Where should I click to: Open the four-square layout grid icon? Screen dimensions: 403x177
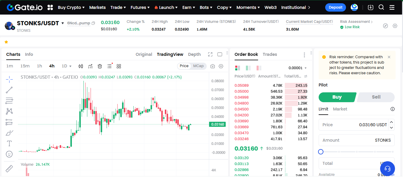(119, 66)
